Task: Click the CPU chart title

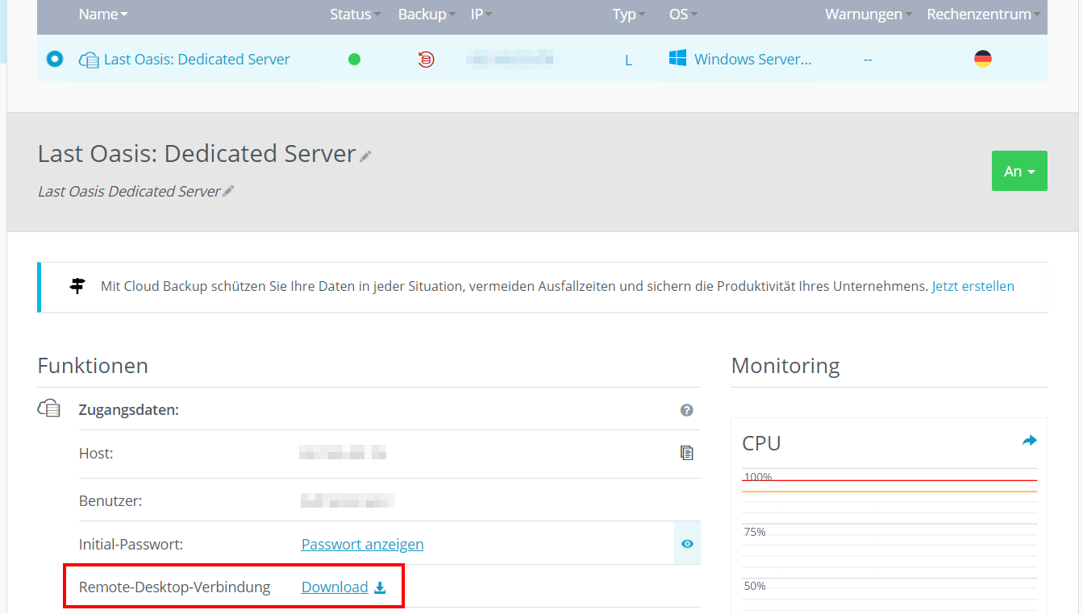Action: [761, 443]
